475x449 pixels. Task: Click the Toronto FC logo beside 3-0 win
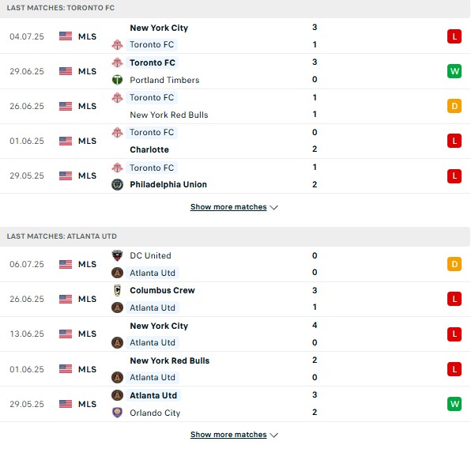[117, 62]
